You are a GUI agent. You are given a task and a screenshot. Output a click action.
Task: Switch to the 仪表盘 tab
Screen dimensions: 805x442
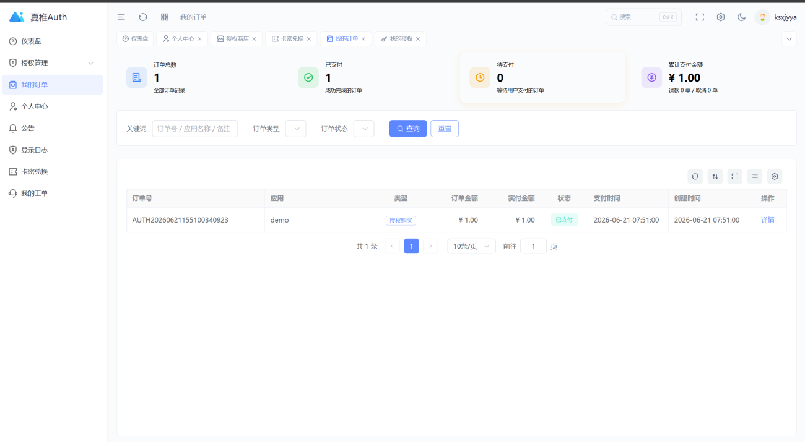click(x=135, y=39)
